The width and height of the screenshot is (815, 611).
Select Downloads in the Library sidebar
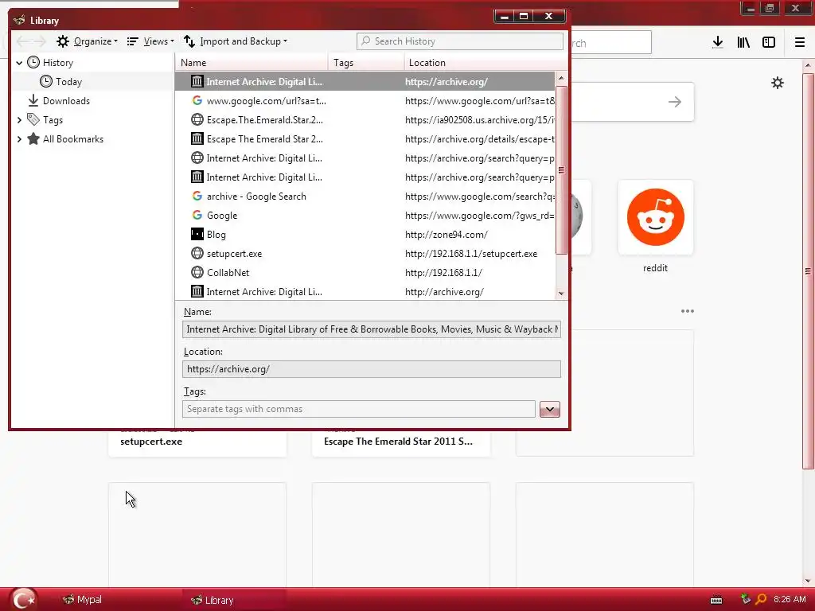coord(66,101)
